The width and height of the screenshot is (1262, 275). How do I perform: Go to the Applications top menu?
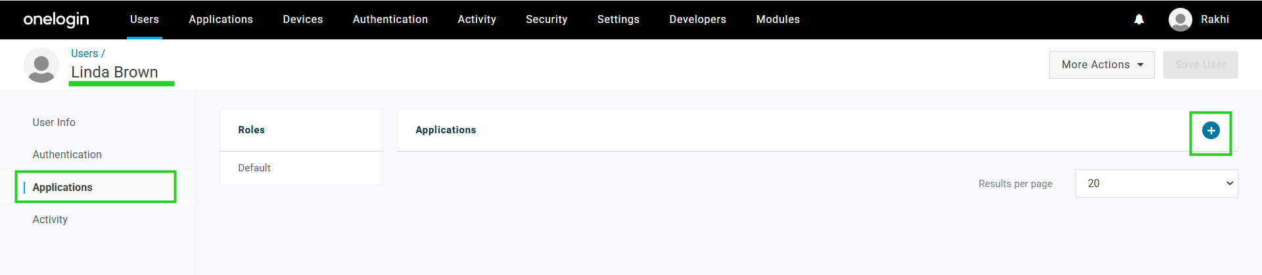click(x=221, y=20)
